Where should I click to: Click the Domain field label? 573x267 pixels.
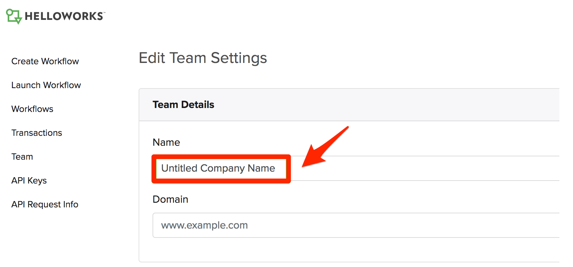170,199
